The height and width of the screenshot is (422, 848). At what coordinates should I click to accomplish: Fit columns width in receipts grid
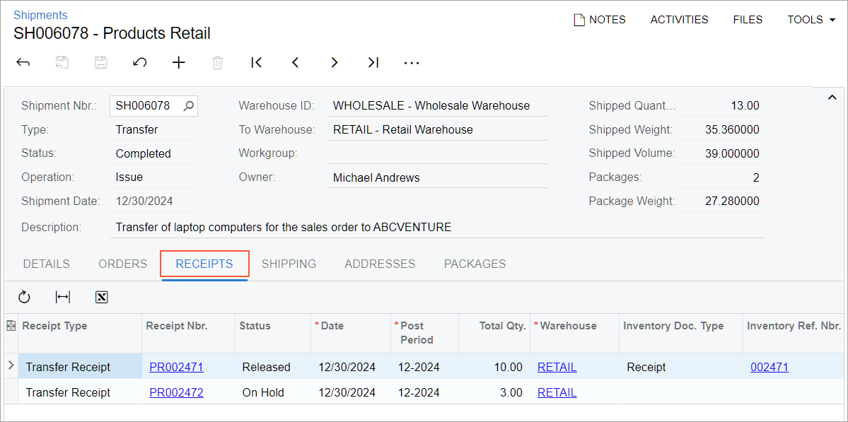click(x=63, y=297)
